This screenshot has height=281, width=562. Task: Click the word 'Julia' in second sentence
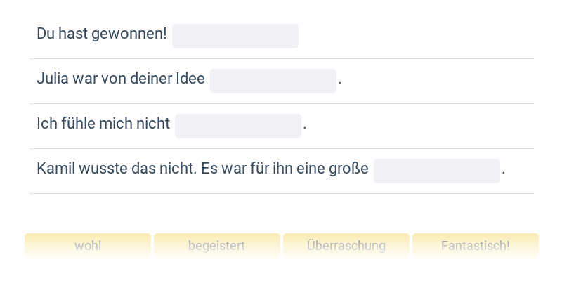[53, 79]
